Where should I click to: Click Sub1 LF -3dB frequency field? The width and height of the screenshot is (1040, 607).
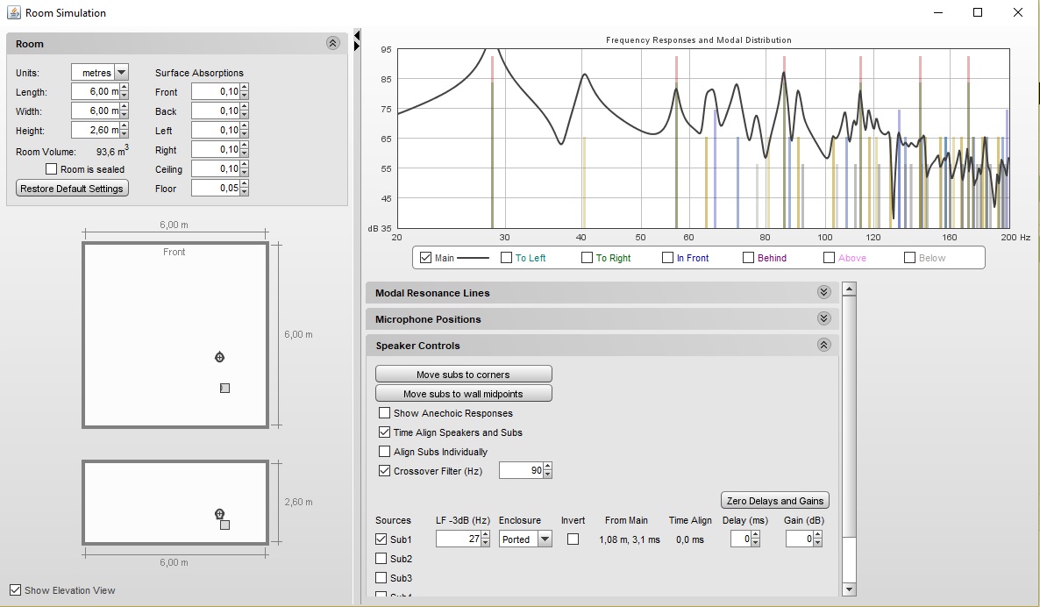point(459,539)
